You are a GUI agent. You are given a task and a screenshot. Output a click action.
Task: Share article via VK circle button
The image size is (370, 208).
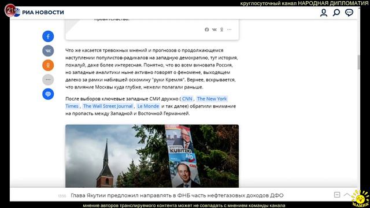pyautogui.click(x=48, y=51)
